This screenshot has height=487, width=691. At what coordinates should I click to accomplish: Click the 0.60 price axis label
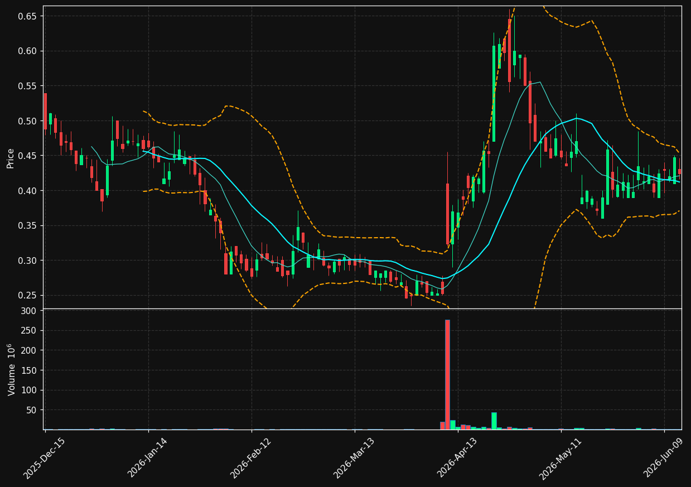click(x=27, y=51)
